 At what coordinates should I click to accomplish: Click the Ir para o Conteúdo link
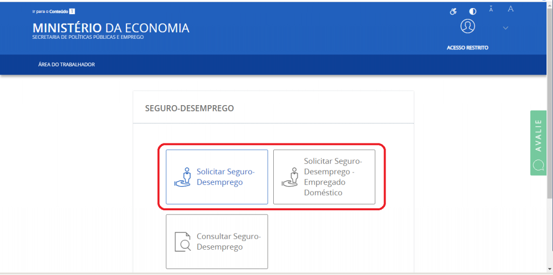click(x=53, y=11)
